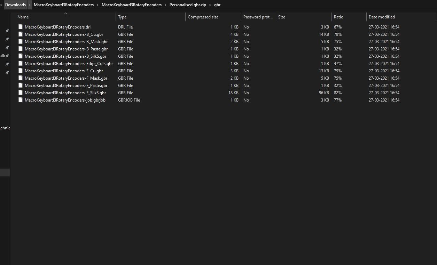The width and height of the screenshot is (437, 265).
Task: Click the '14 KB' size cell
Action: [324, 34]
